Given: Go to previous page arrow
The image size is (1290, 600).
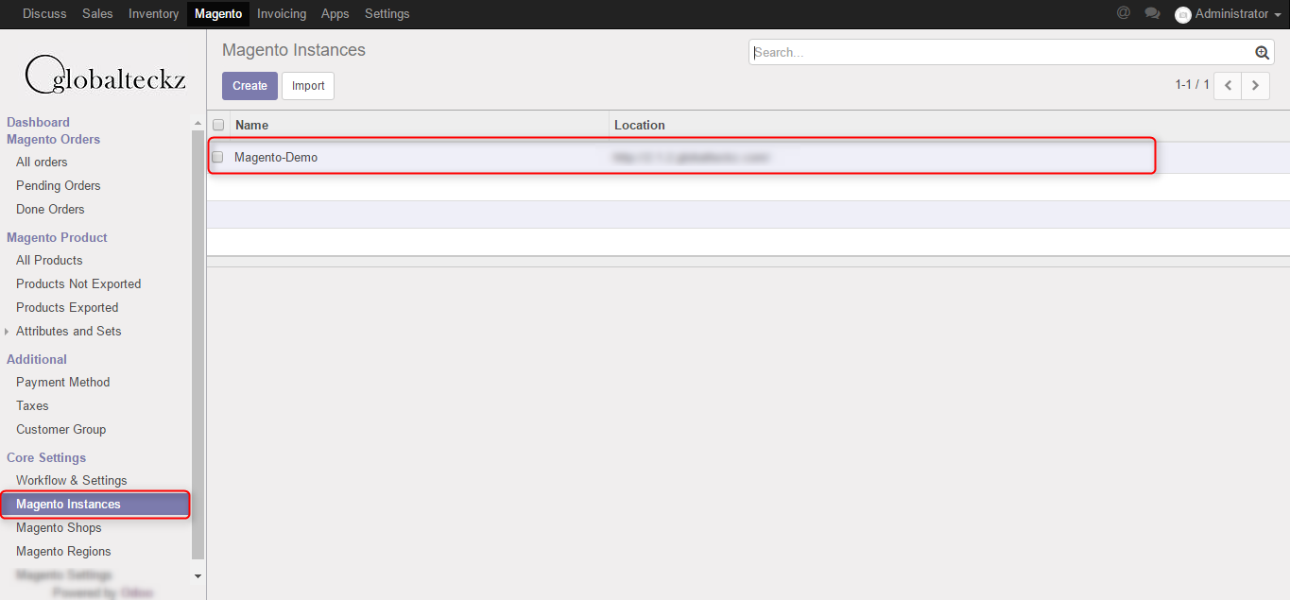Looking at the screenshot, I should pos(1228,85).
